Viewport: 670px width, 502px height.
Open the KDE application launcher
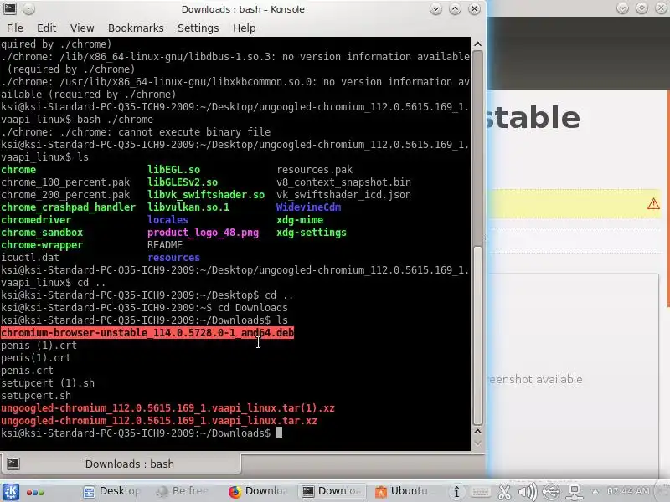click(x=10, y=492)
